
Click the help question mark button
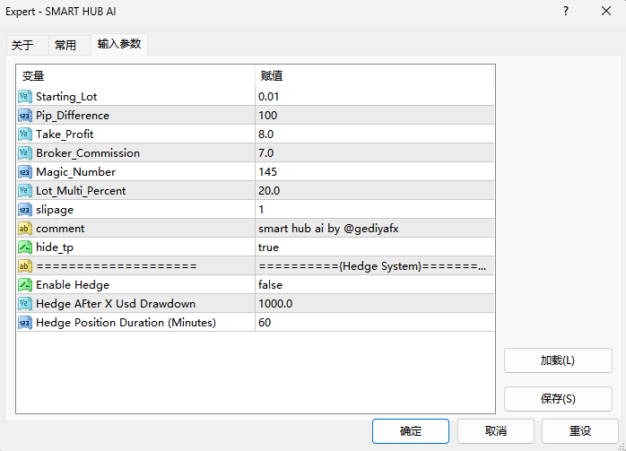(566, 11)
